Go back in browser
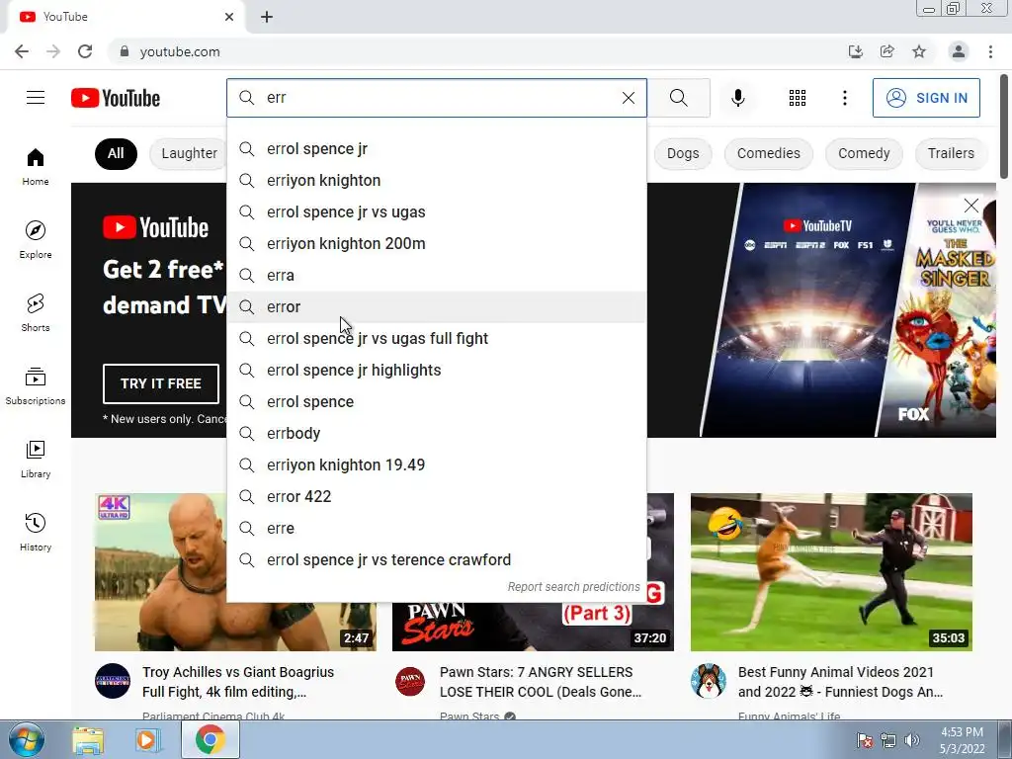 click(22, 51)
